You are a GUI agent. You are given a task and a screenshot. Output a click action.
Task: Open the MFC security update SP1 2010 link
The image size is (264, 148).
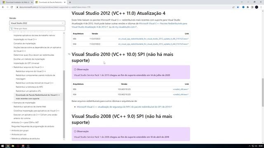coord(124,107)
